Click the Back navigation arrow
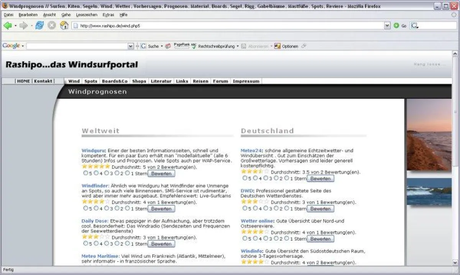This screenshot has width=460, height=275. (x=8, y=26)
